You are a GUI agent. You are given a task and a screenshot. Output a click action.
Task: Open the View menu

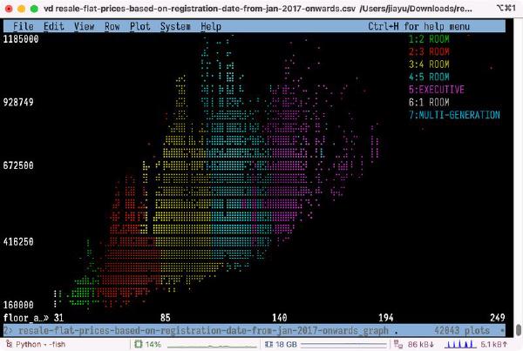coord(85,27)
